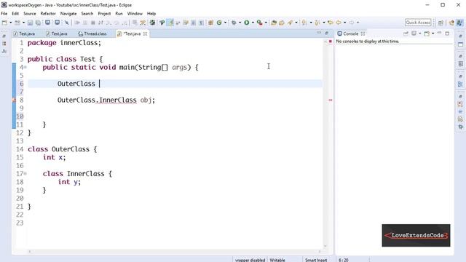Open the dropdown next to New icon
The height and width of the screenshot is (262, 466).
[10, 23]
